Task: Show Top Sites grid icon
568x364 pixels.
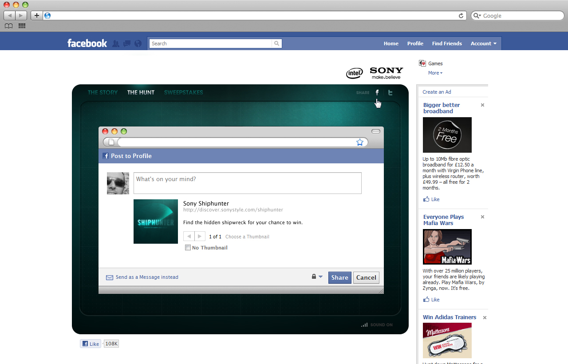Action: coord(22,26)
